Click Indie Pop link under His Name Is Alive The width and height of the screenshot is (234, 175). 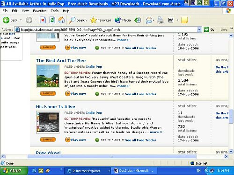point(94,112)
